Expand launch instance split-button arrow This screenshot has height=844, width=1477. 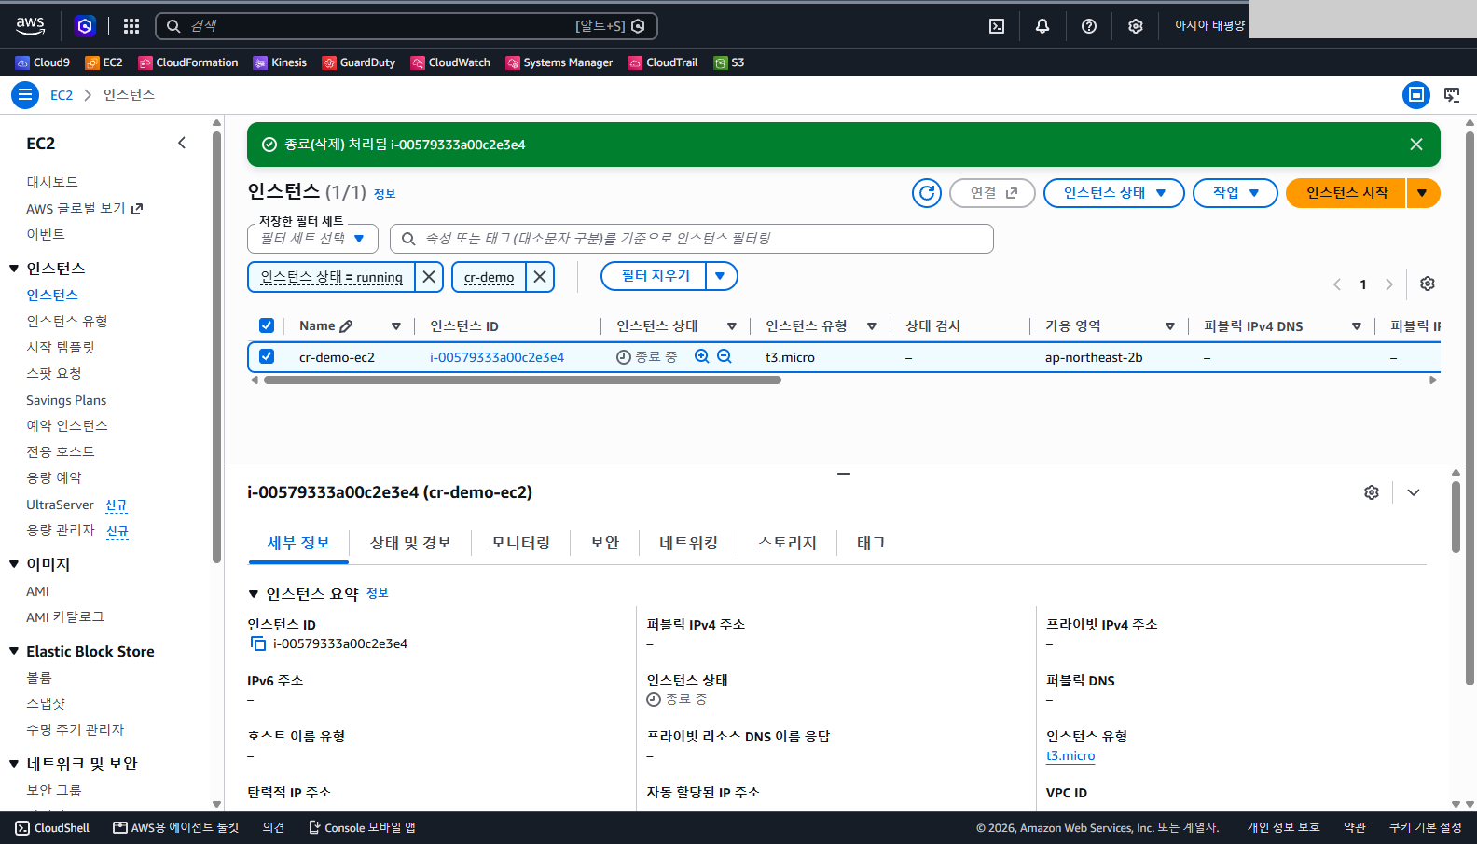1423,193
